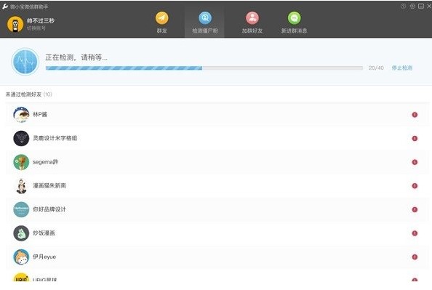Viewport: 432px width, 290px height.
Task: Click the red warning icon for 你好品牌设计
Action: click(x=415, y=209)
